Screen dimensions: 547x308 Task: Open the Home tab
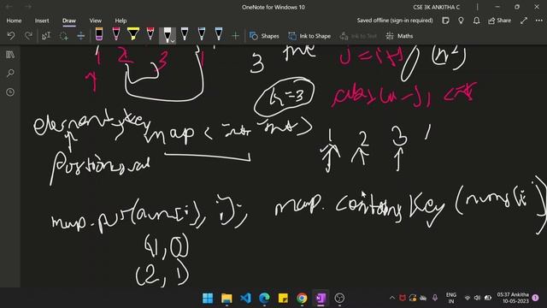(14, 21)
